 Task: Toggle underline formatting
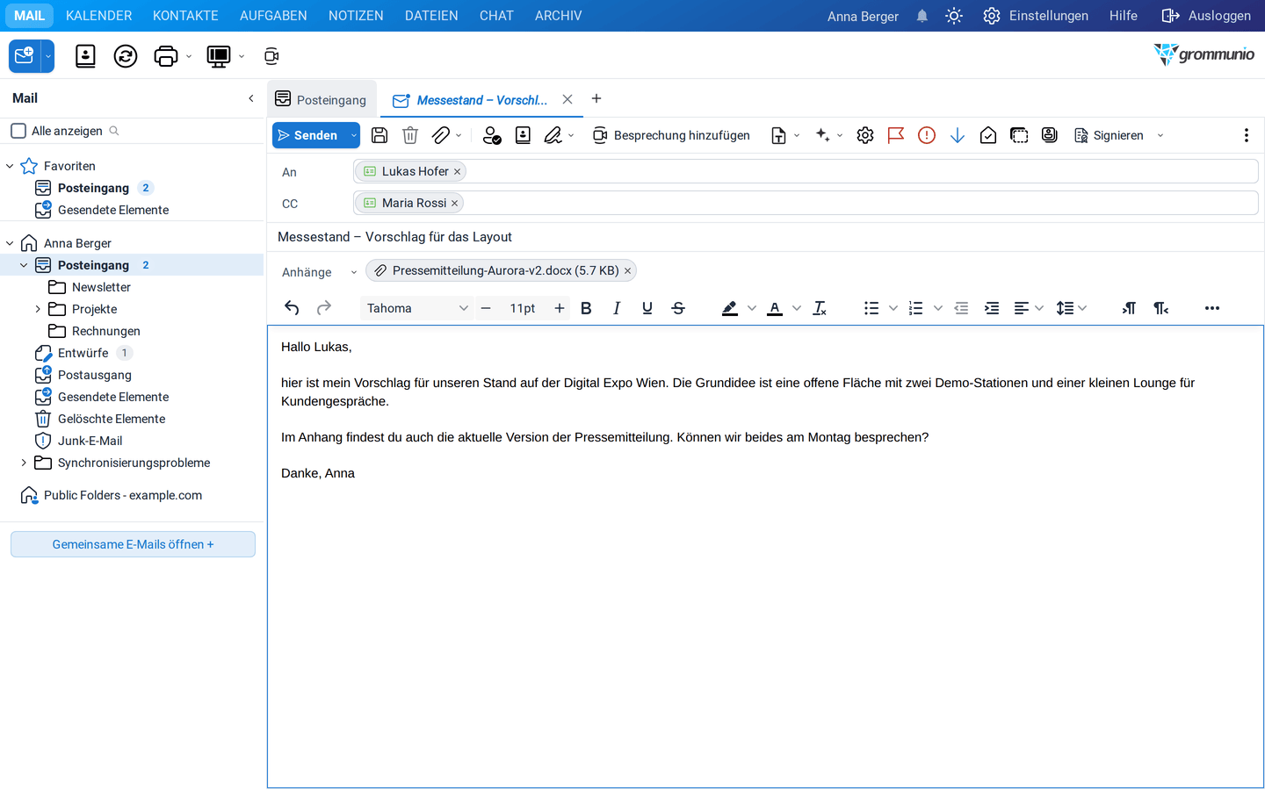tap(647, 308)
